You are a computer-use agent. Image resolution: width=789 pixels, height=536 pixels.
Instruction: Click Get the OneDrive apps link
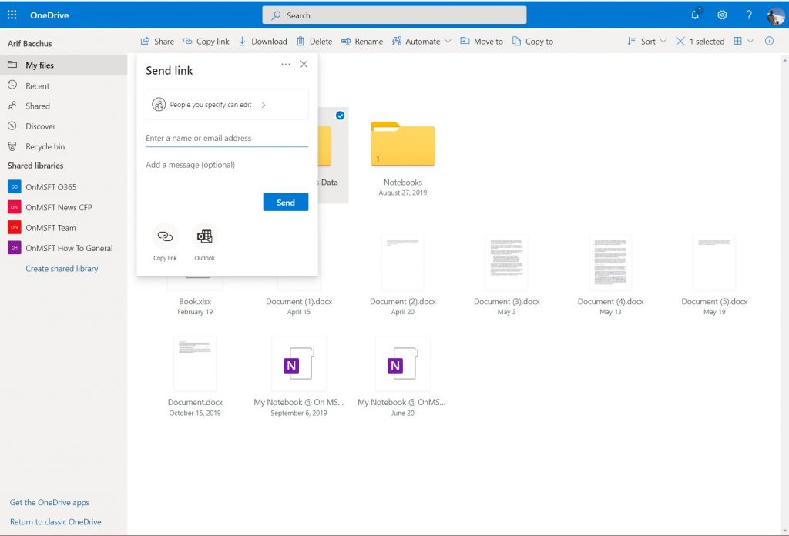(50, 502)
